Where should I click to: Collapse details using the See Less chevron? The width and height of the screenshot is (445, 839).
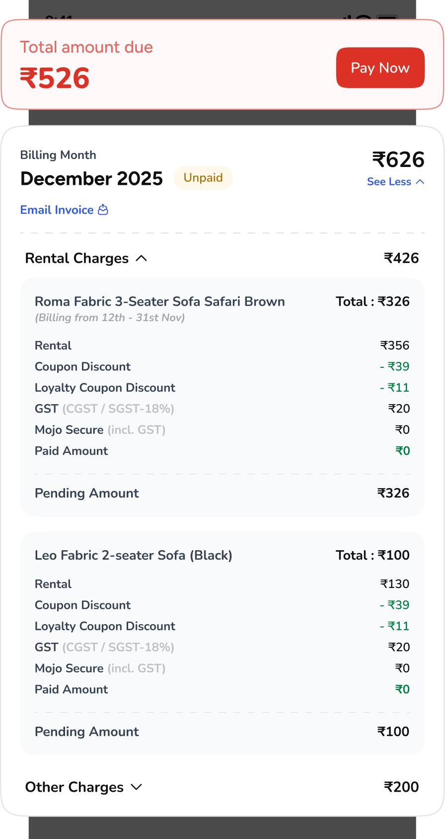[x=420, y=182]
